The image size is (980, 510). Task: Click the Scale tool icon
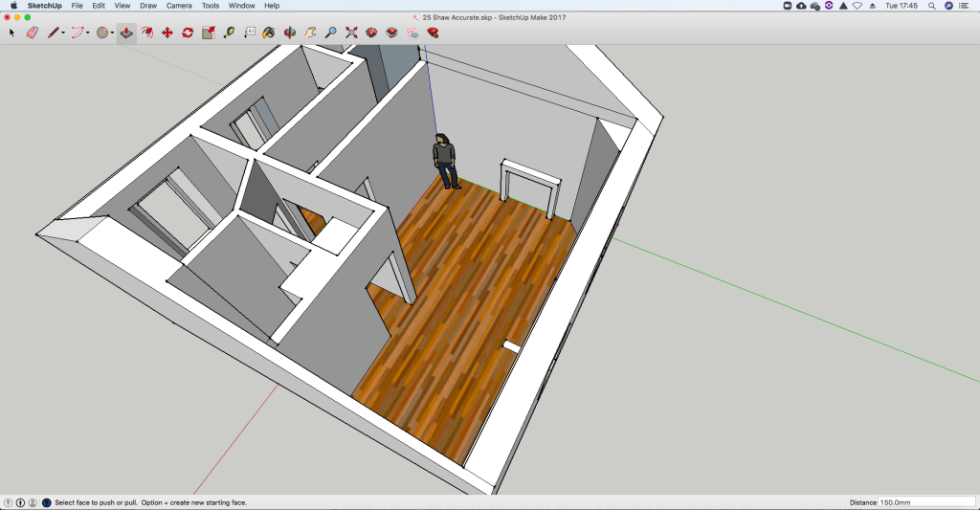(208, 33)
